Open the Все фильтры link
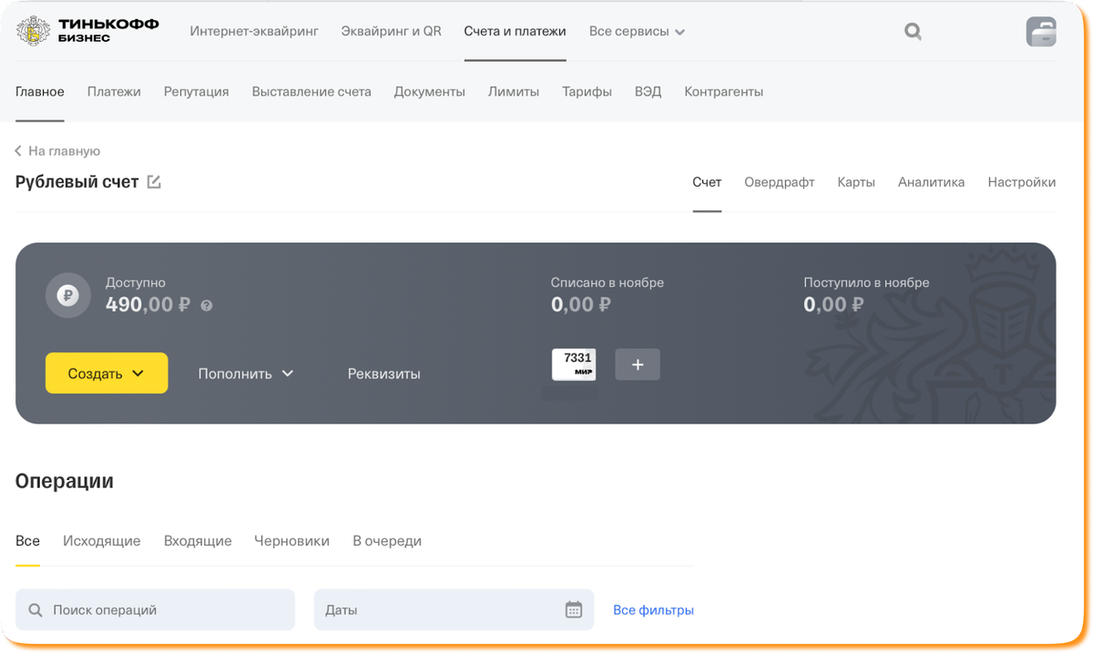The width and height of the screenshot is (1093, 653). point(653,610)
